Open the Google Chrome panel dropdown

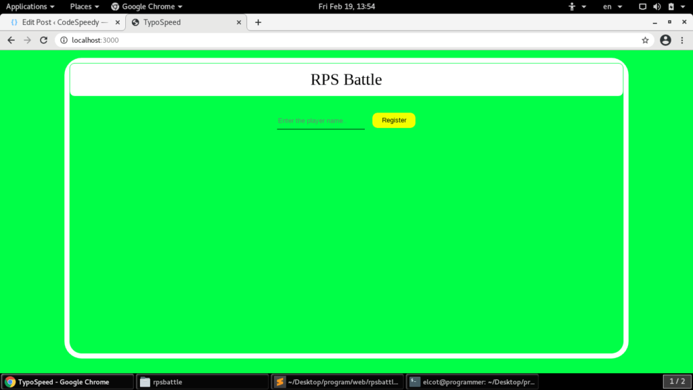click(147, 6)
